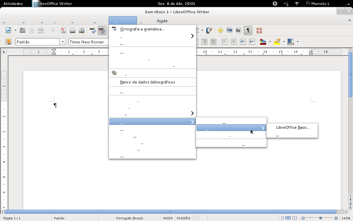This screenshot has width=353, height=221.
Task: Export the document directly as PDF
Action: [63, 30]
